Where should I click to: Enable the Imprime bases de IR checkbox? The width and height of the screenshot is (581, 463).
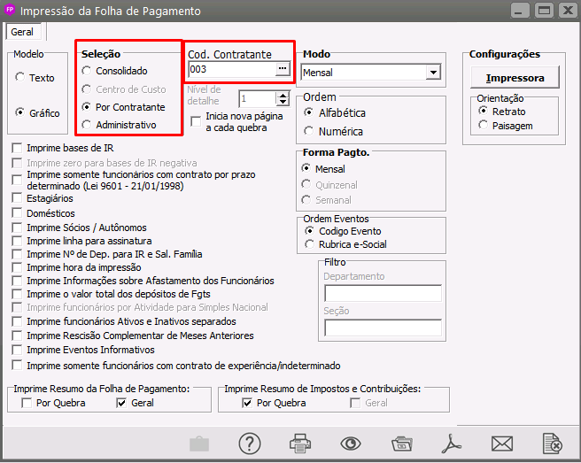coord(18,148)
